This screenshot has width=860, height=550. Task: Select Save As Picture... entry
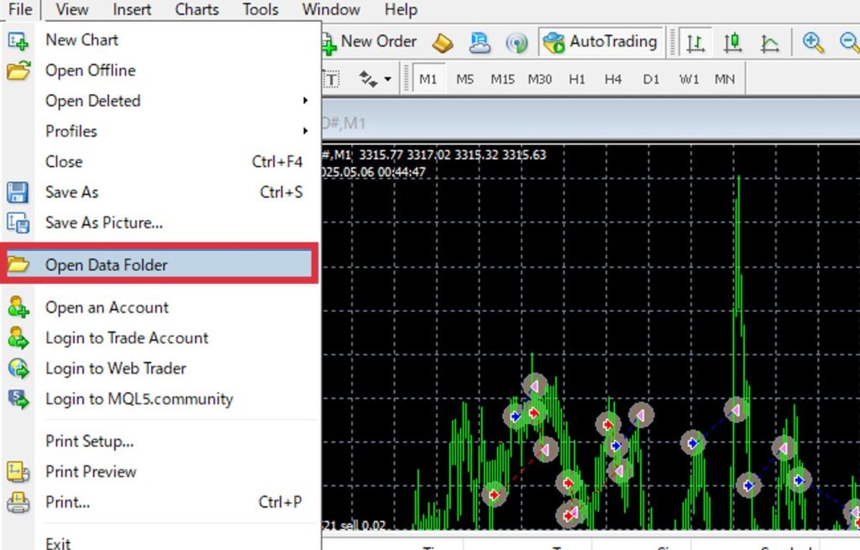(x=161, y=223)
